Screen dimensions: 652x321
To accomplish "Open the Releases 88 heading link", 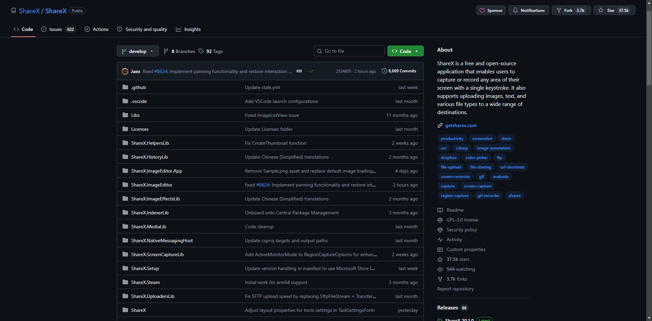I will point(453,308).
